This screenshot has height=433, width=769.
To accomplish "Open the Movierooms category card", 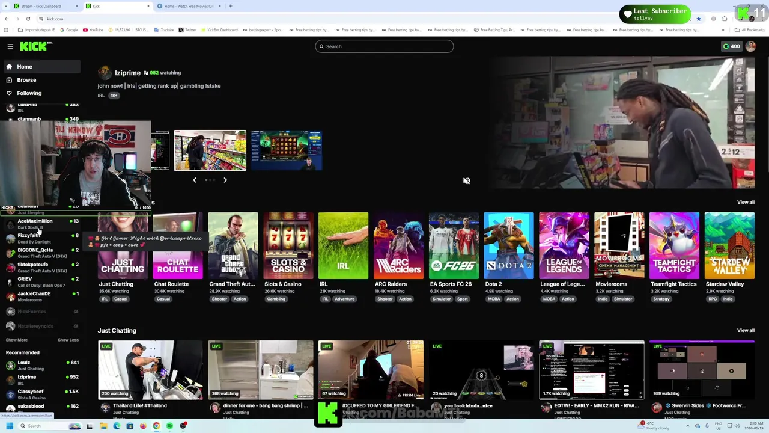I will pos(619,247).
